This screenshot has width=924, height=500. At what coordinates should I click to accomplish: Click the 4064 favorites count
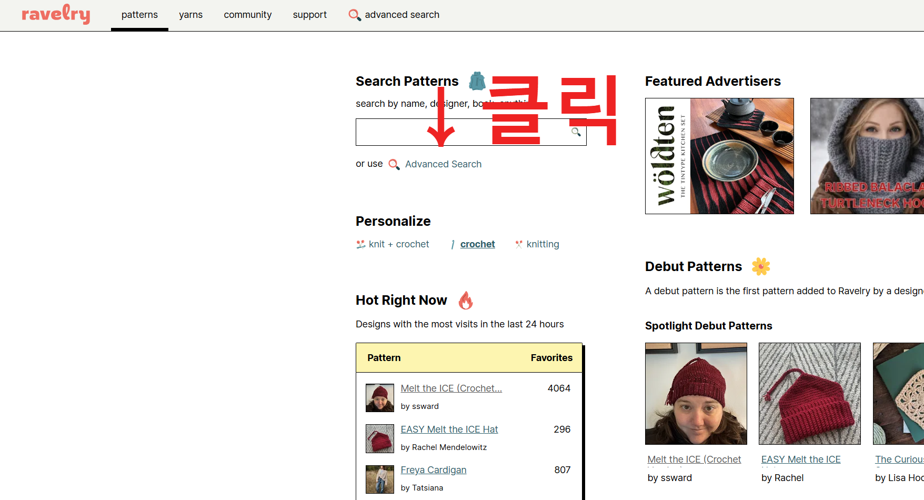click(559, 388)
